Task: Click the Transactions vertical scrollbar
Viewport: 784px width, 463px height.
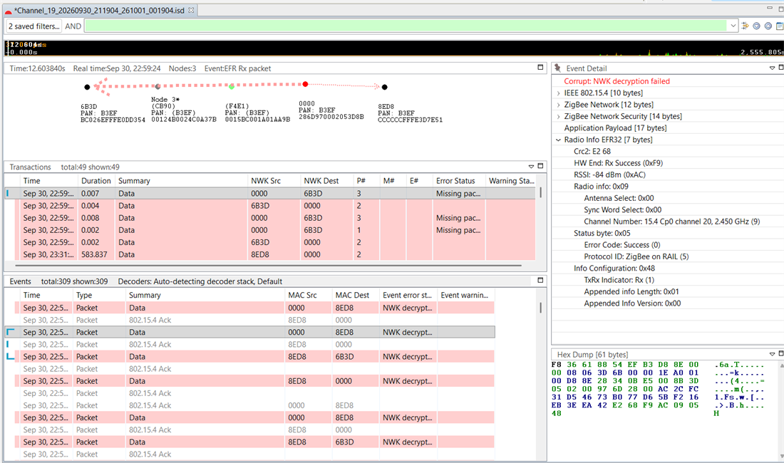Action: coord(540,193)
